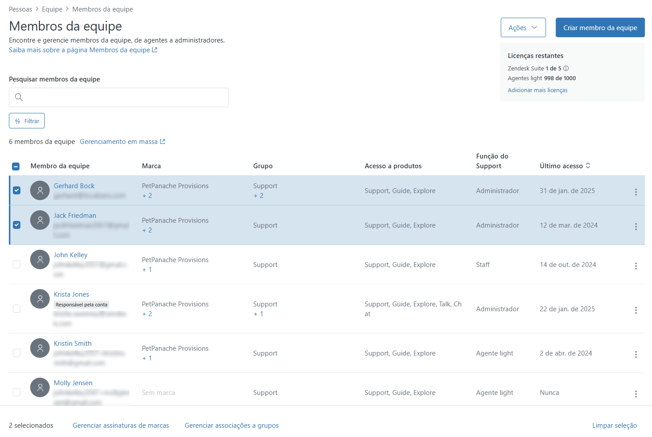This screenshot has width=652, height=437.
Task: Click '2 selecionados' text
Action: [x=31, y=425]
